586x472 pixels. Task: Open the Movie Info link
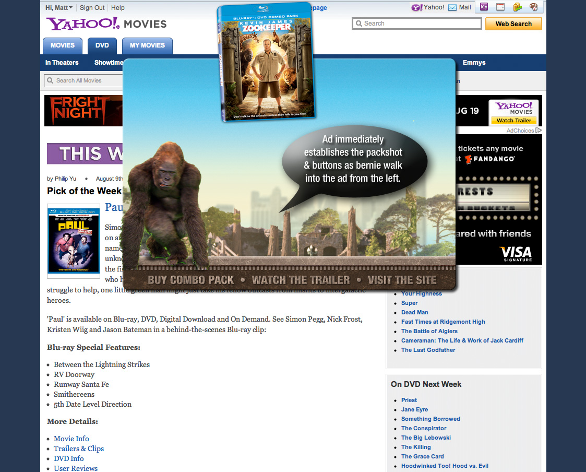coord(71,439)
